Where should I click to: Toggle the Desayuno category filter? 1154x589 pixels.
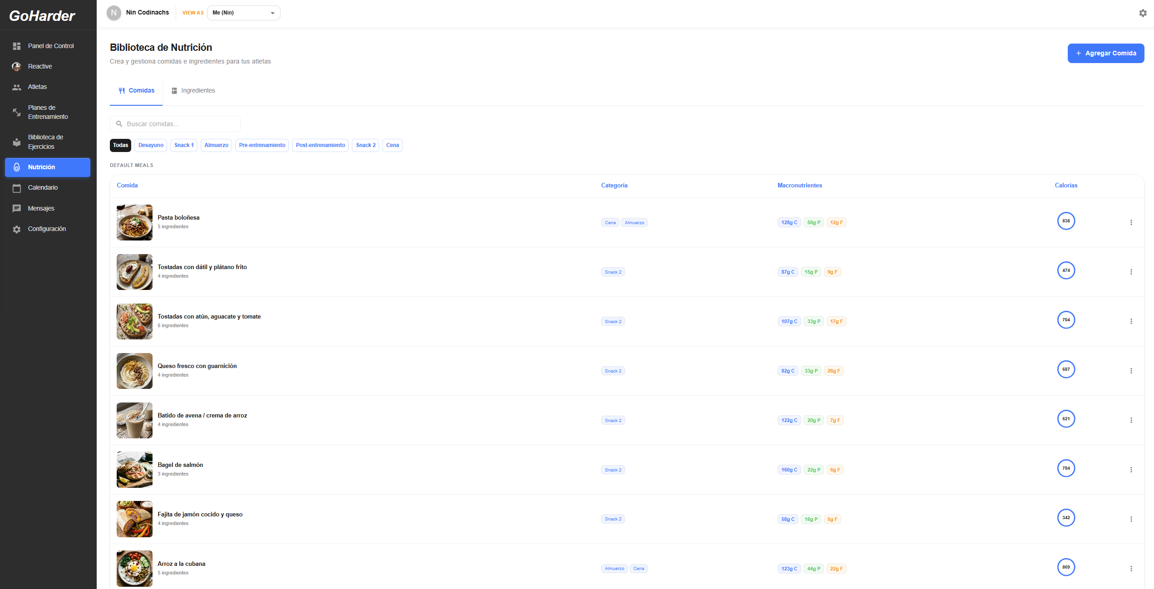(151, 145)
